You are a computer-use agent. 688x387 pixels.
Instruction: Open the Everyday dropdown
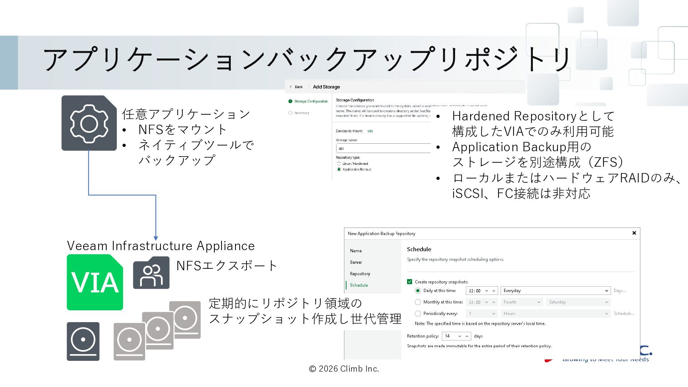click(x=555, y=291)
